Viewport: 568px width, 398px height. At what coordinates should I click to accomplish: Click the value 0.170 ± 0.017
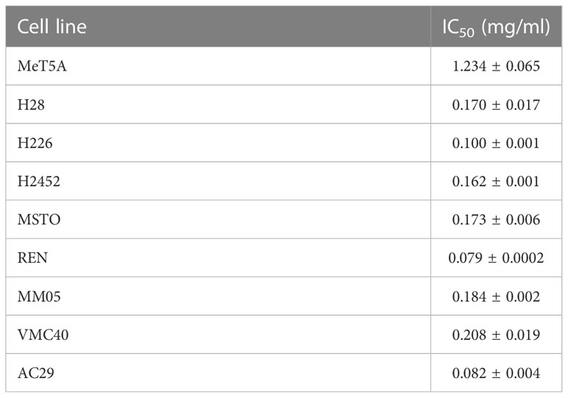(x=497, y=105)
